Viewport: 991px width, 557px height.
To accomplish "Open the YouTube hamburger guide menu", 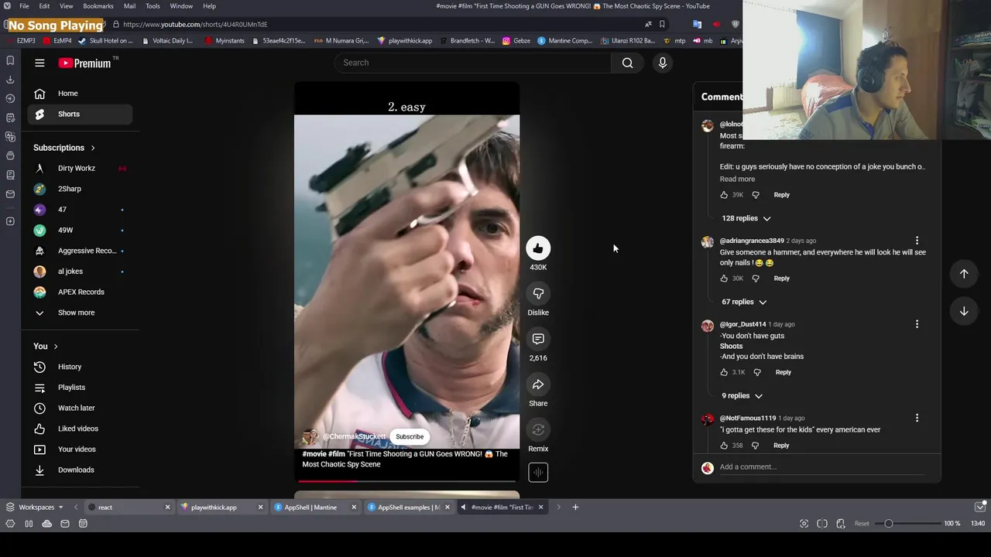I will click(39, 63).
